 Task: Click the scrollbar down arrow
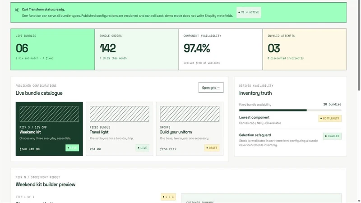359,201
